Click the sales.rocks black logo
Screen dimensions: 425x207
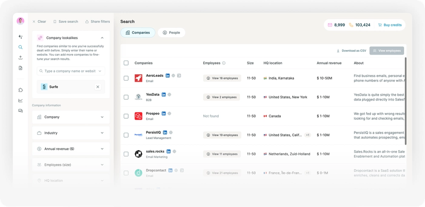coord(139,154)
